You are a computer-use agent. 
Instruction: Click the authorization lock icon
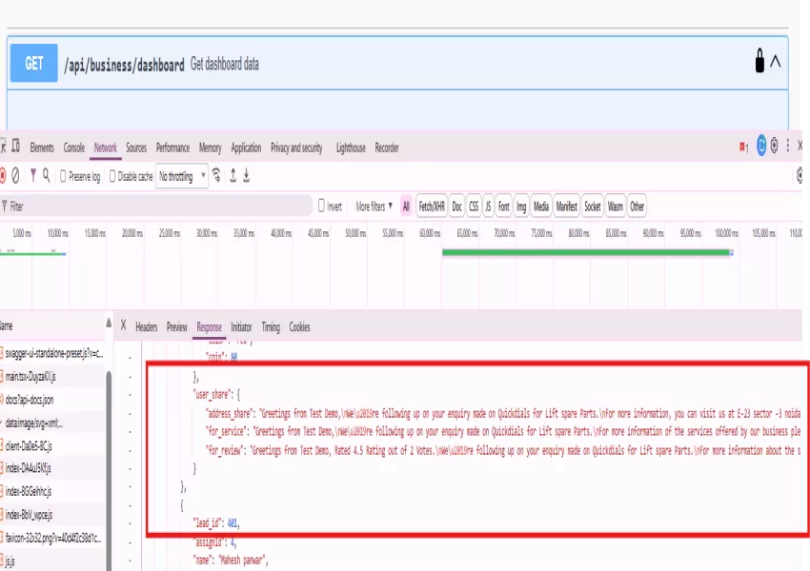click(x=759, y=61)
